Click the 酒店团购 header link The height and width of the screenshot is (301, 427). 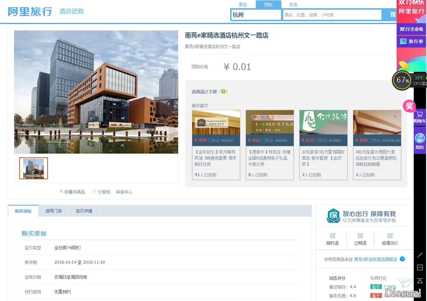click(x=71, y=12)
